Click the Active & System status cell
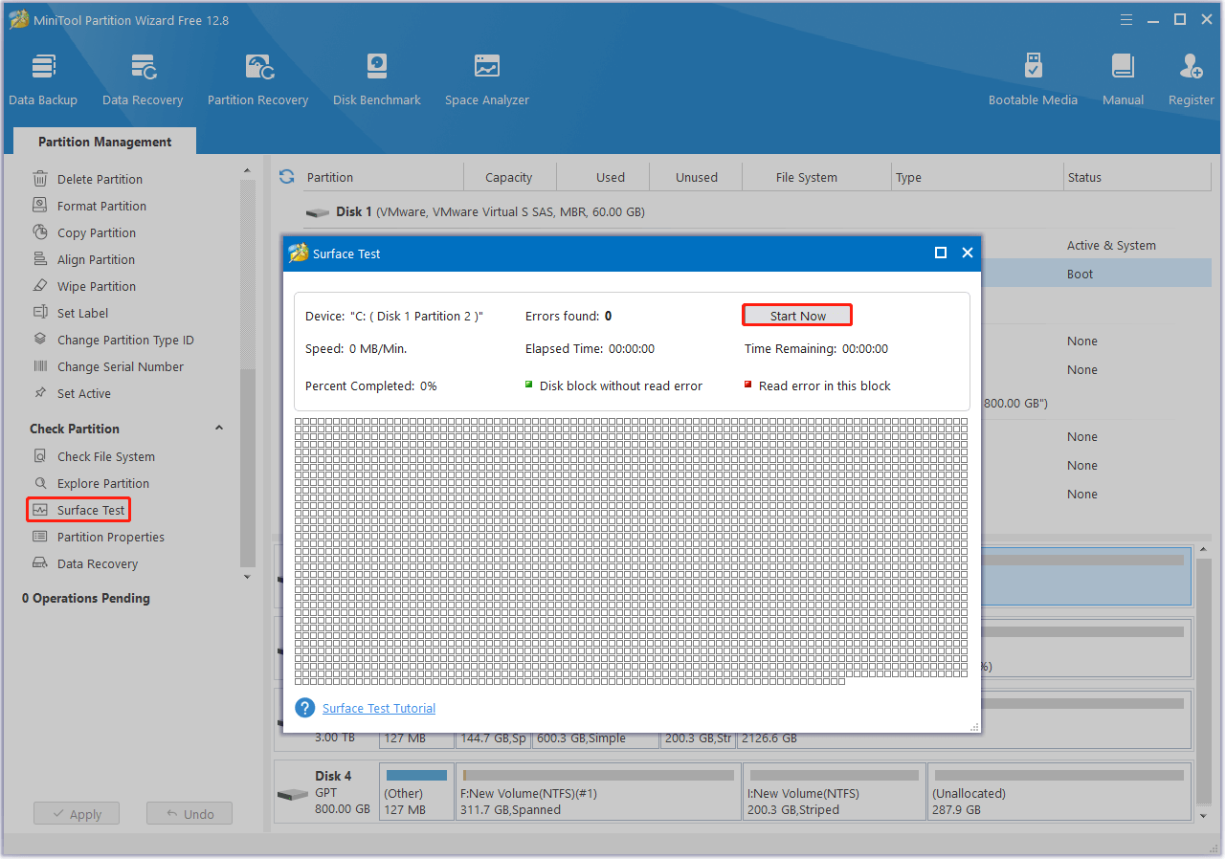This screenshot has height=859, width=1226. tap(1111, 245)
